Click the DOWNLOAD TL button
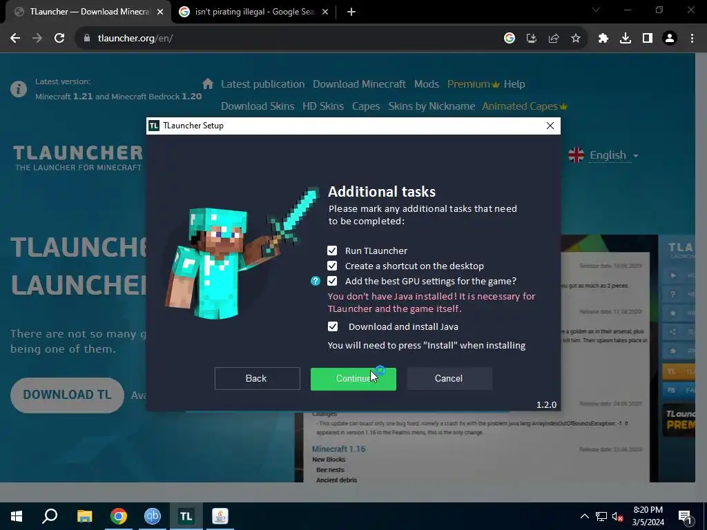 point(67,395)
